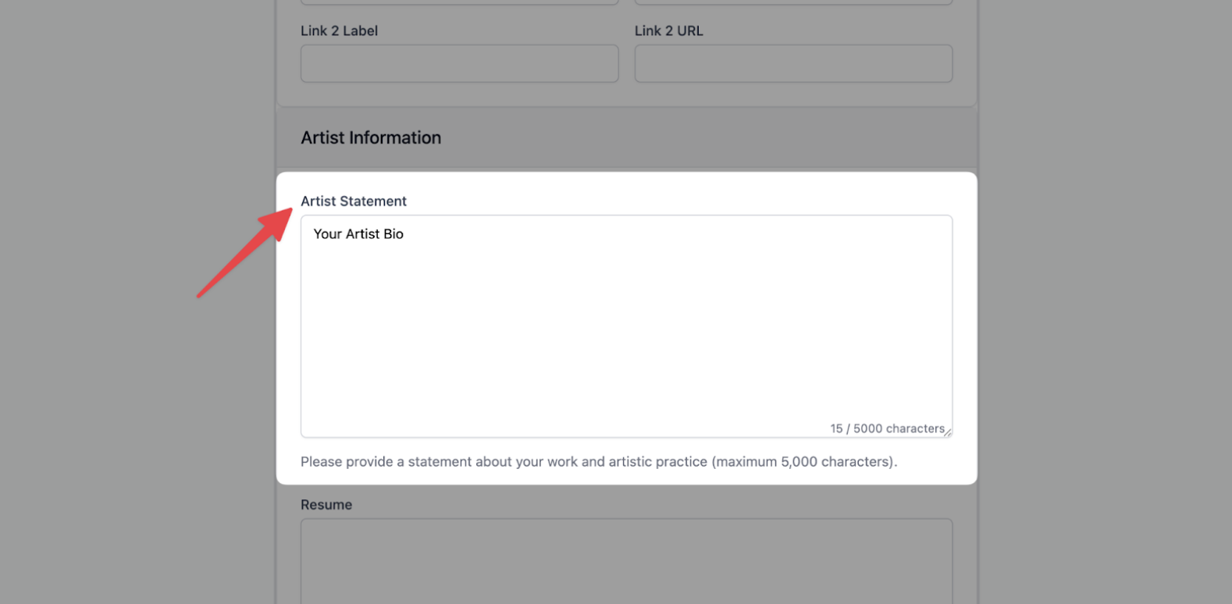Screen dimensions: 1232x604
Task: Click the Link 2 URL input field
Action: point(793,63)
